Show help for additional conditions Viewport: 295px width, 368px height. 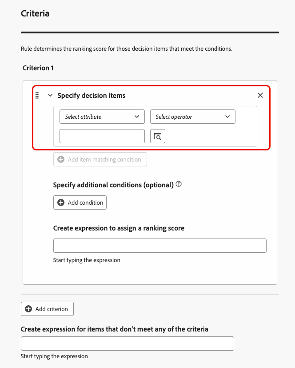[179, 184]
